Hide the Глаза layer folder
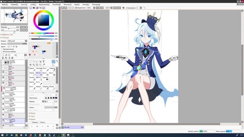This screenshot has width=244, height=137. coord(3,72)
